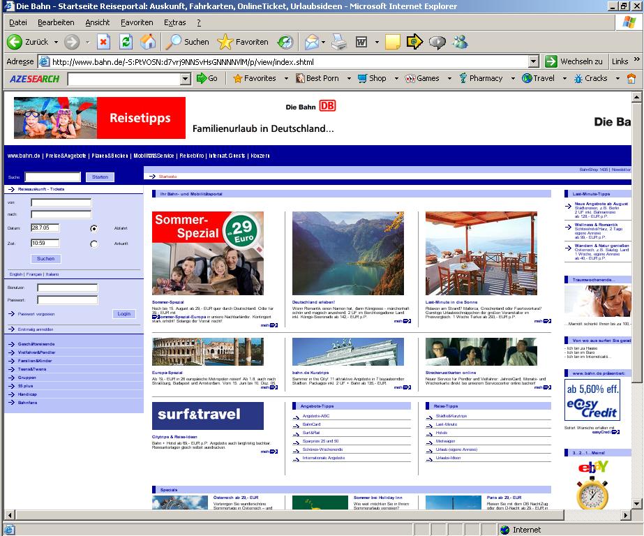Click the Gruppen sidebar link
The height and width of the screenshot is (536, 644).
coord(27,378)
